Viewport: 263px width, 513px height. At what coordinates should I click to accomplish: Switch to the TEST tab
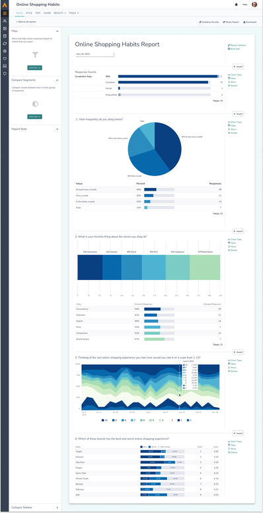(38, 13)
